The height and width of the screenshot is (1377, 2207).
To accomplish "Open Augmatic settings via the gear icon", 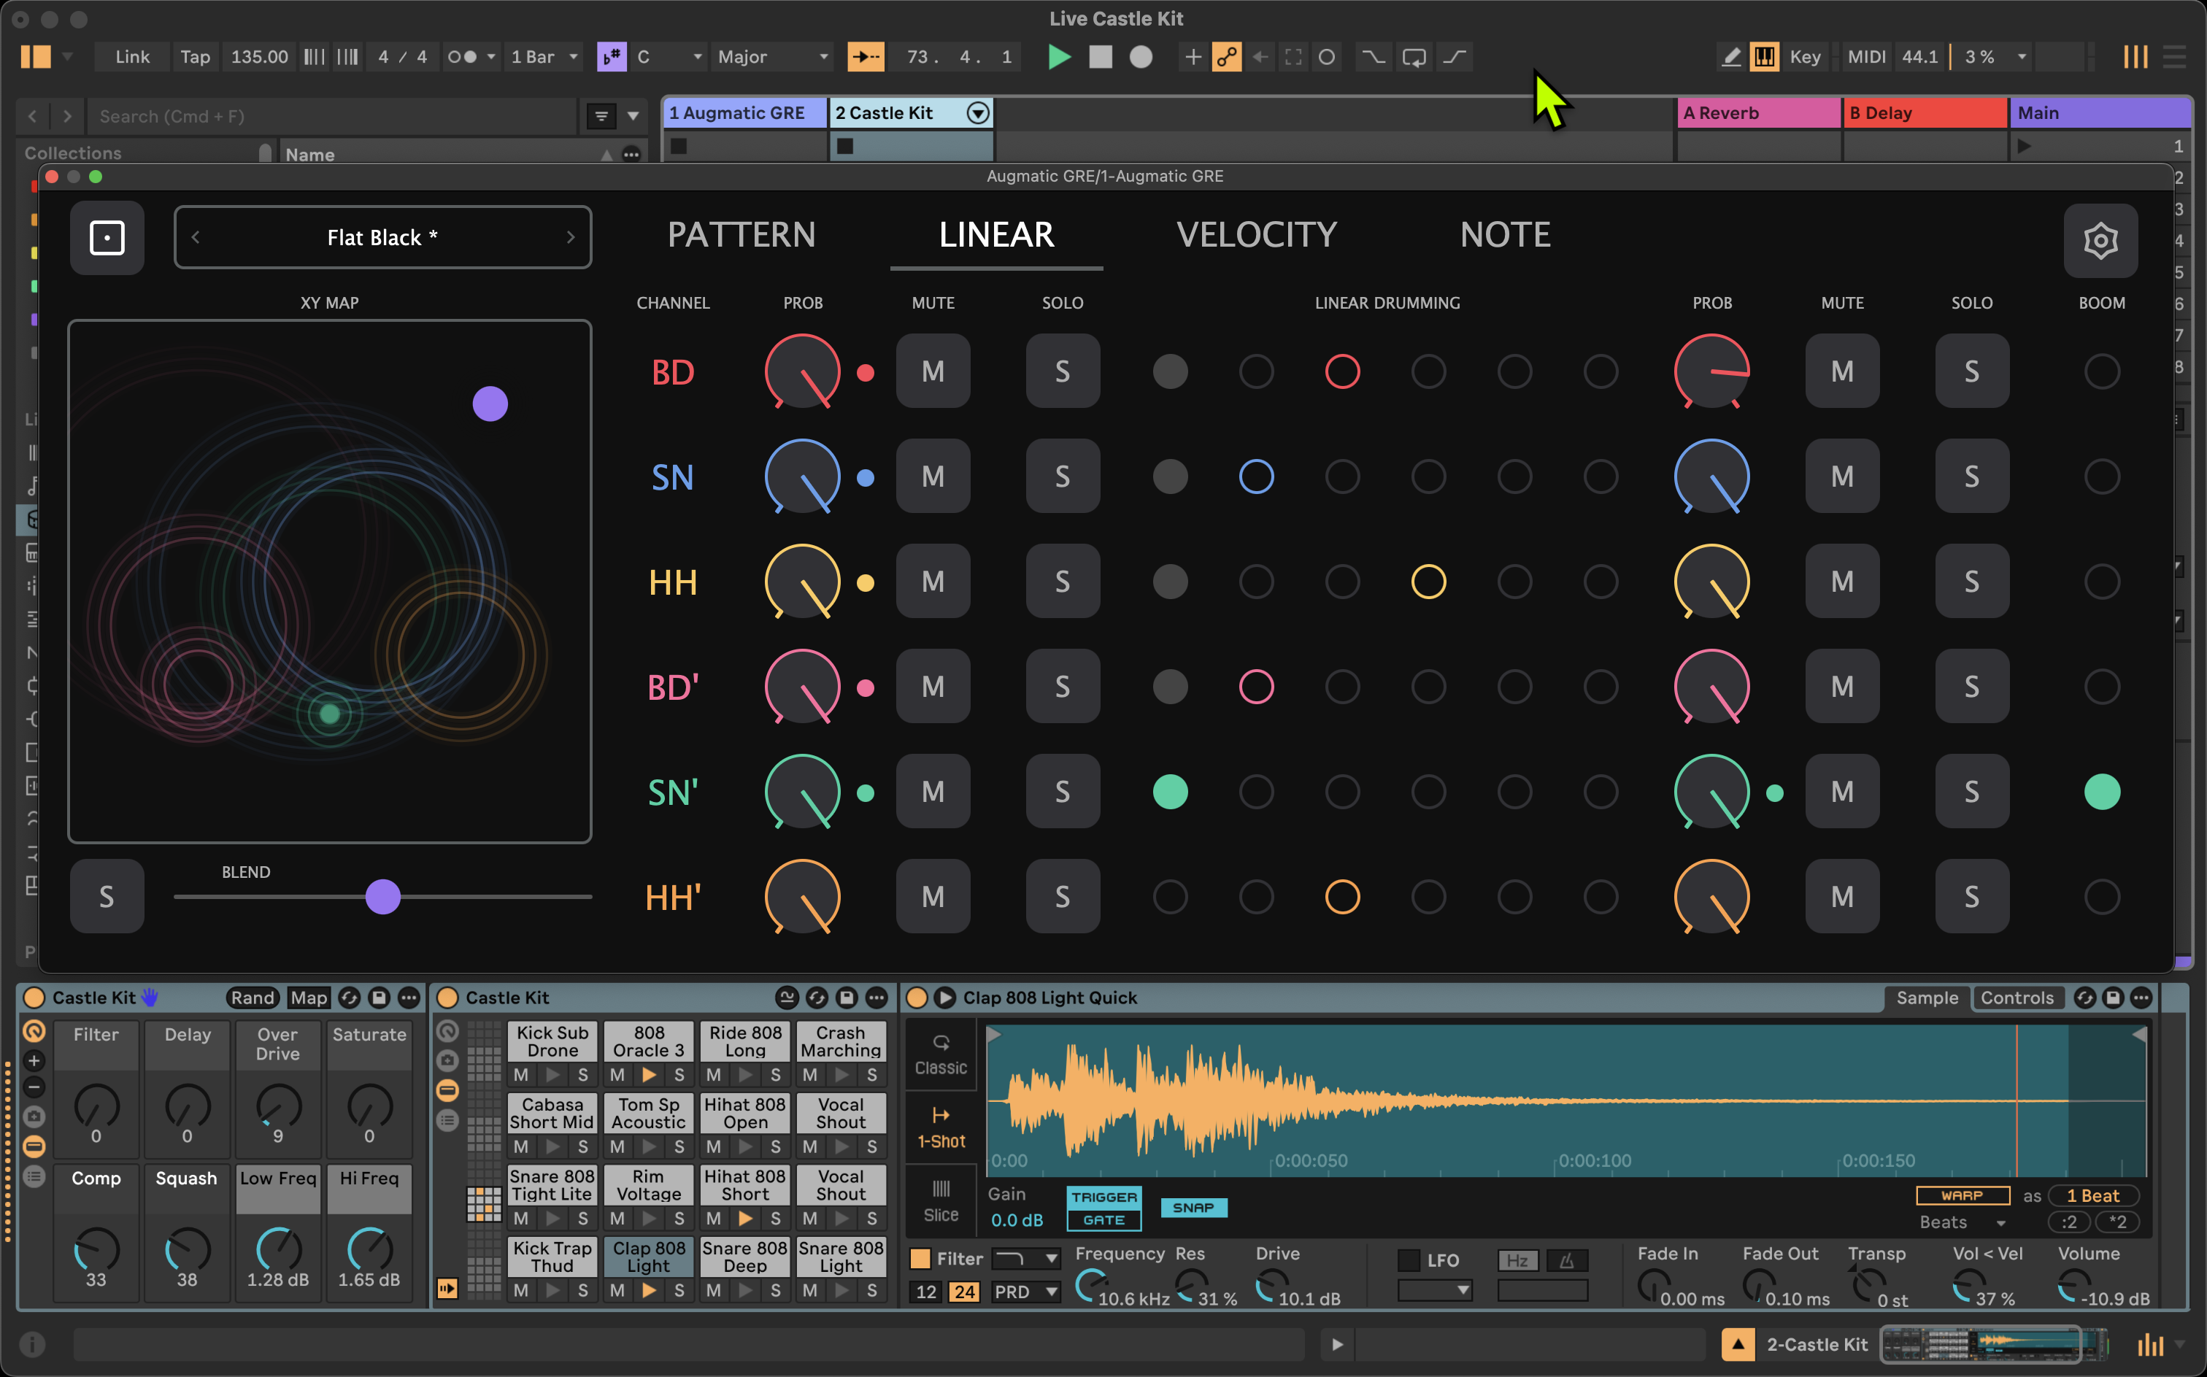I will tap(2100, 239).
